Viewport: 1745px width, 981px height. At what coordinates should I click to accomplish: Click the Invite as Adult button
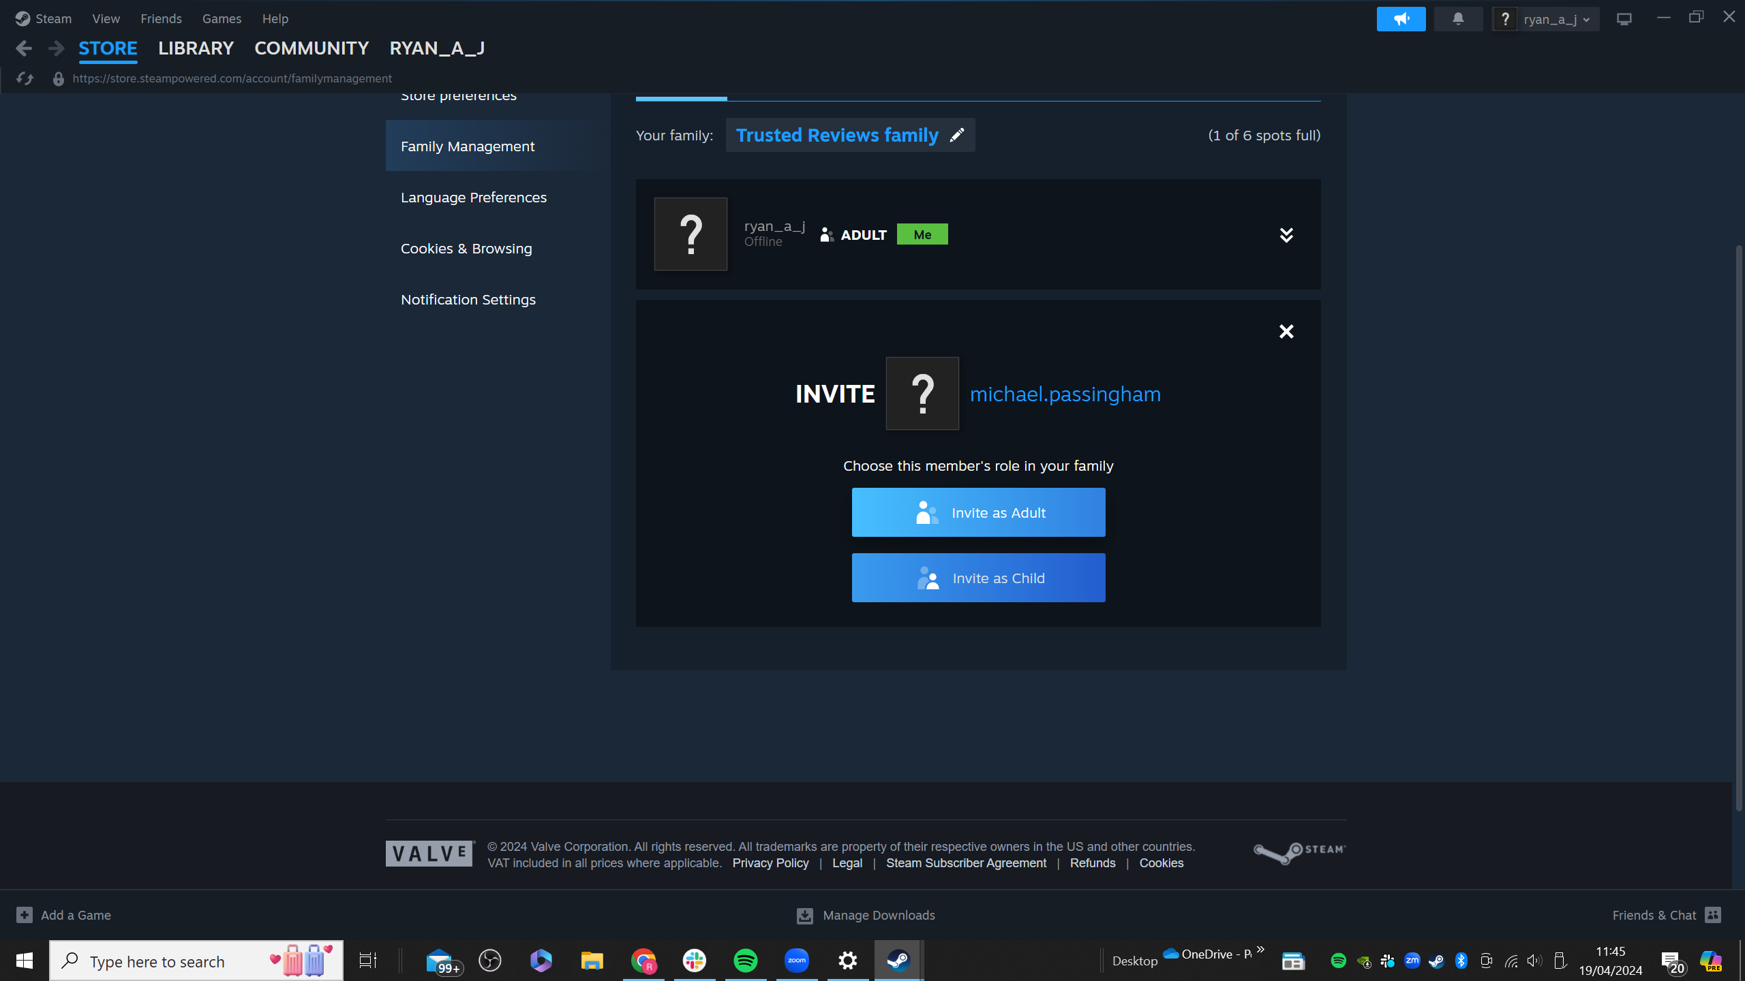click(x=978, y=512)
